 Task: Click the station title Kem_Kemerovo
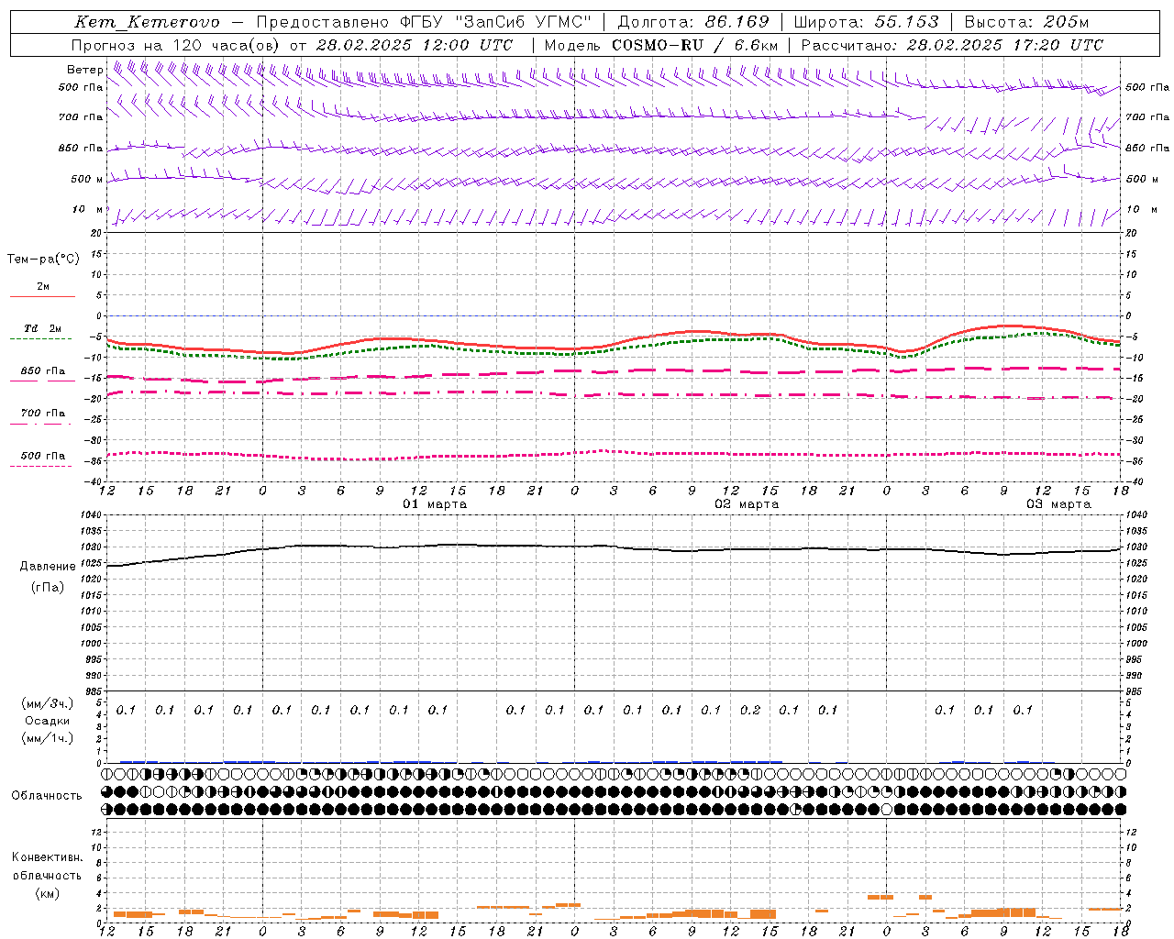pyautogui.click(x=147, y=22)
